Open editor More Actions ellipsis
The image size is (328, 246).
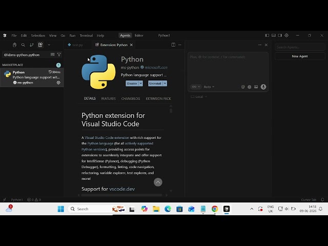180,45
